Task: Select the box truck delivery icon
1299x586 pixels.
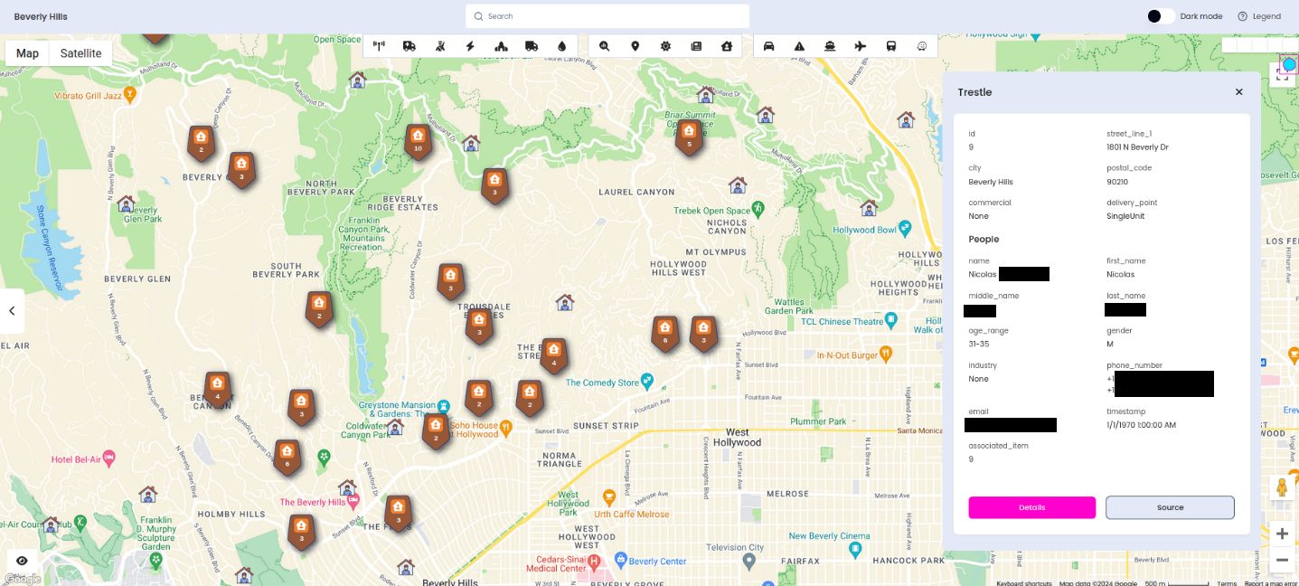Action: pos(532,46)
